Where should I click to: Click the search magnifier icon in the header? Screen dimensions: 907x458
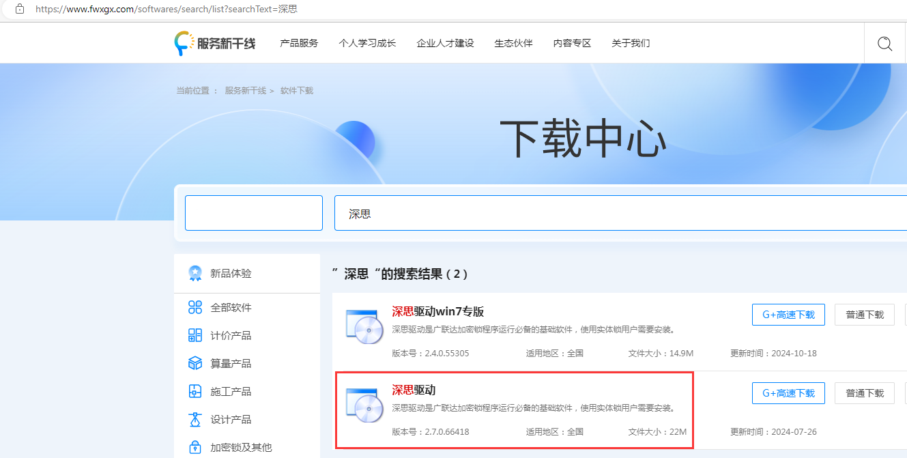[x=884, y=44]
